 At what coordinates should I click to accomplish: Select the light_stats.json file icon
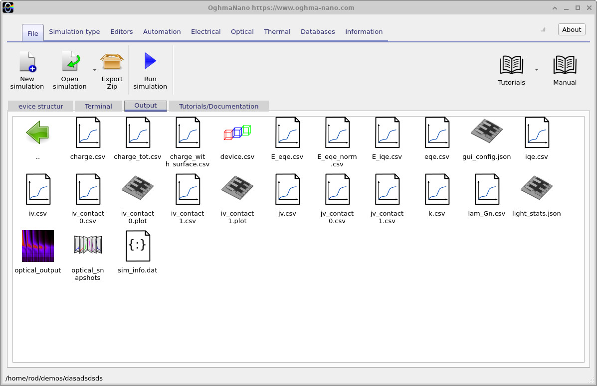pyautogui.click(x=537, y=188)
